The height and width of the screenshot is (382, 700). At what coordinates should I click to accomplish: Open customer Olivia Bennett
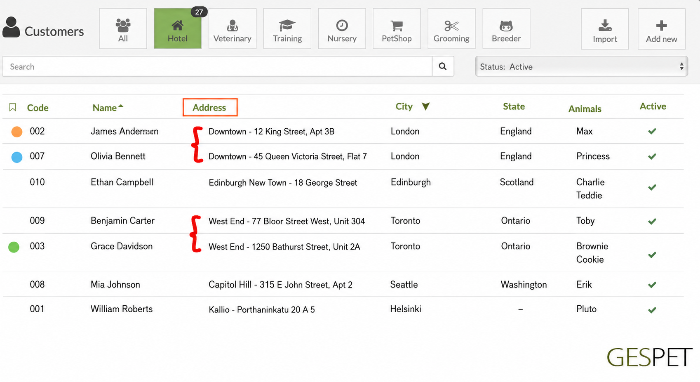[x=118, y=156]
